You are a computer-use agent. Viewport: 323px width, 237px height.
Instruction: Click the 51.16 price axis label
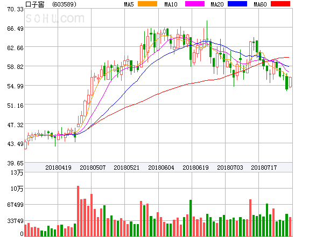(x=15, y=106)
